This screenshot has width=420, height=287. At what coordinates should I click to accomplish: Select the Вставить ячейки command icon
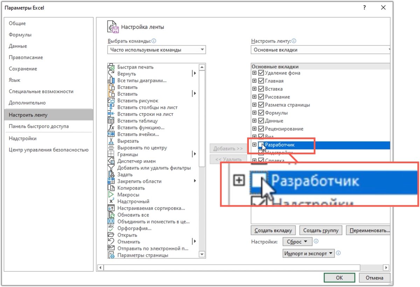(111, 134)
